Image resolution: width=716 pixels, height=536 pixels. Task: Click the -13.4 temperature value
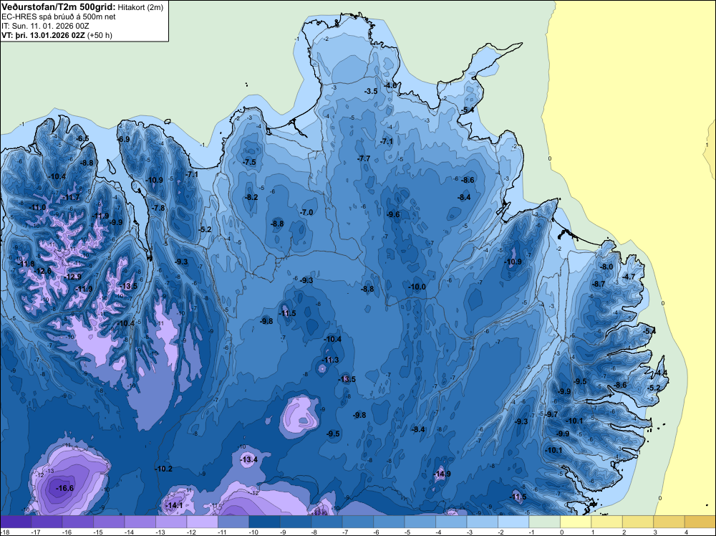pyautogui.click(x=249, y=459)
